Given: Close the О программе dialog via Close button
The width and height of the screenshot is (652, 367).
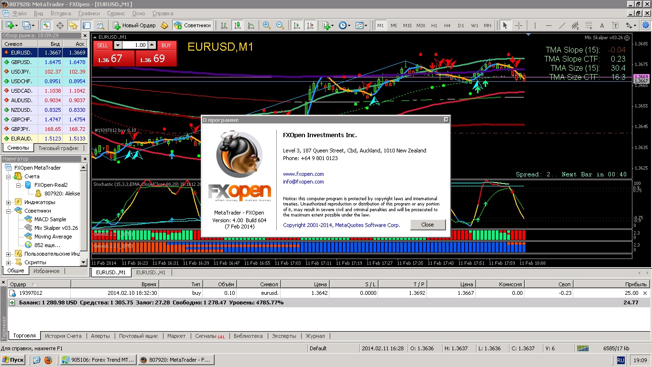Looking at the screenshot, I should pos(428,225).
